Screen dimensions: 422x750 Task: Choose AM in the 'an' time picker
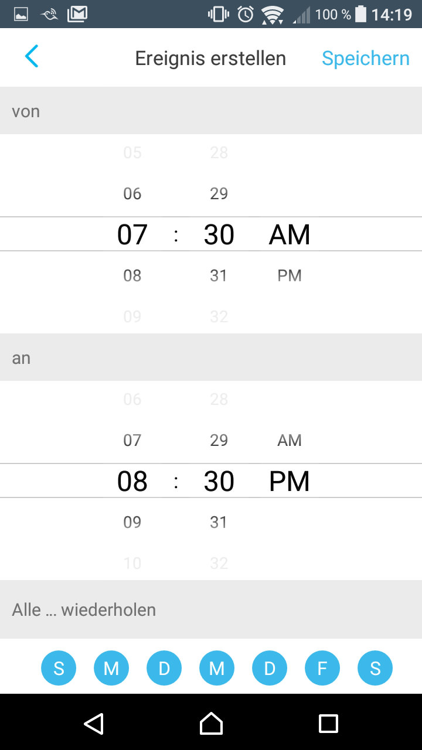[x=290, y=440]
